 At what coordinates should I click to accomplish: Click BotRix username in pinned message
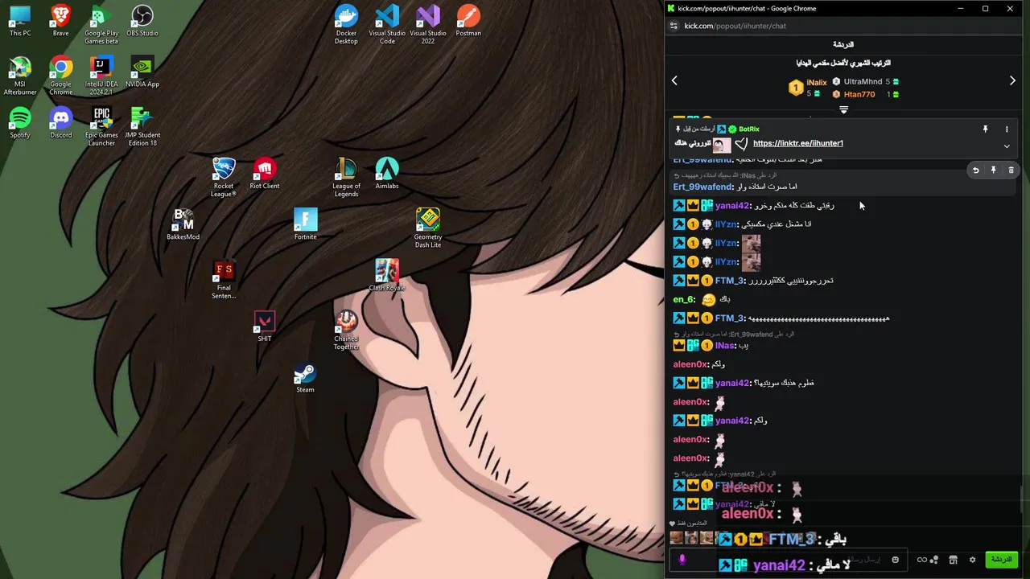pyautogui.click(x=748, y=129)
